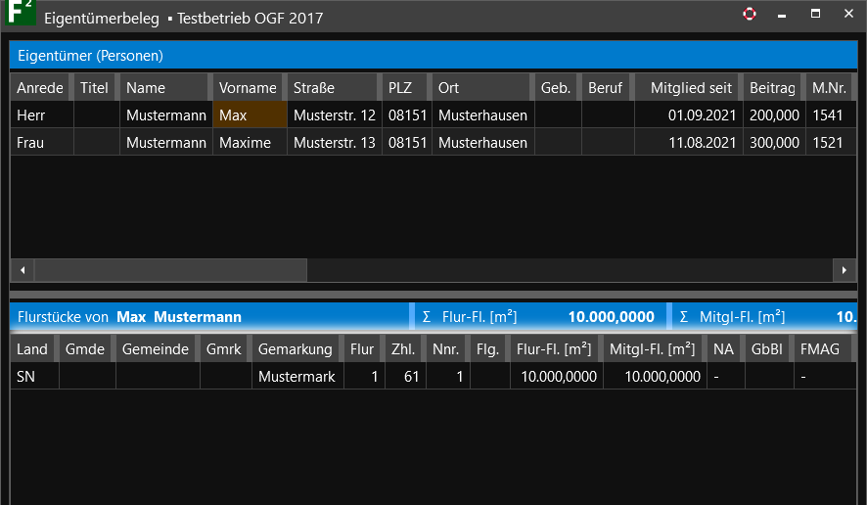Image resolution: width=867 pixels, height=505 pixels.
Task: Maximize the Eigentümerbeleg window
Action: coord(815,15)
